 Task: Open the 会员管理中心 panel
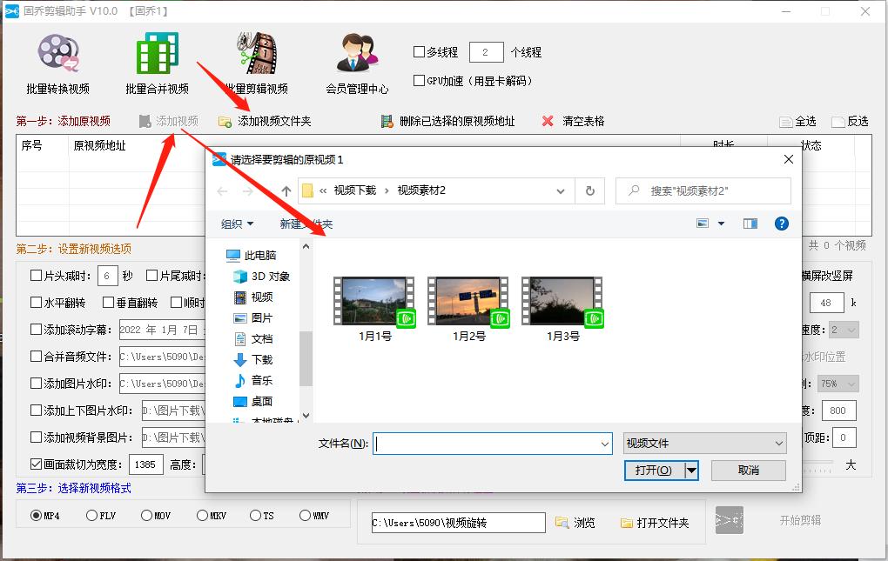coord(358,61)
